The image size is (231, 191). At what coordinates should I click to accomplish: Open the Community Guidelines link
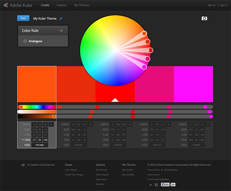[158, 179]
